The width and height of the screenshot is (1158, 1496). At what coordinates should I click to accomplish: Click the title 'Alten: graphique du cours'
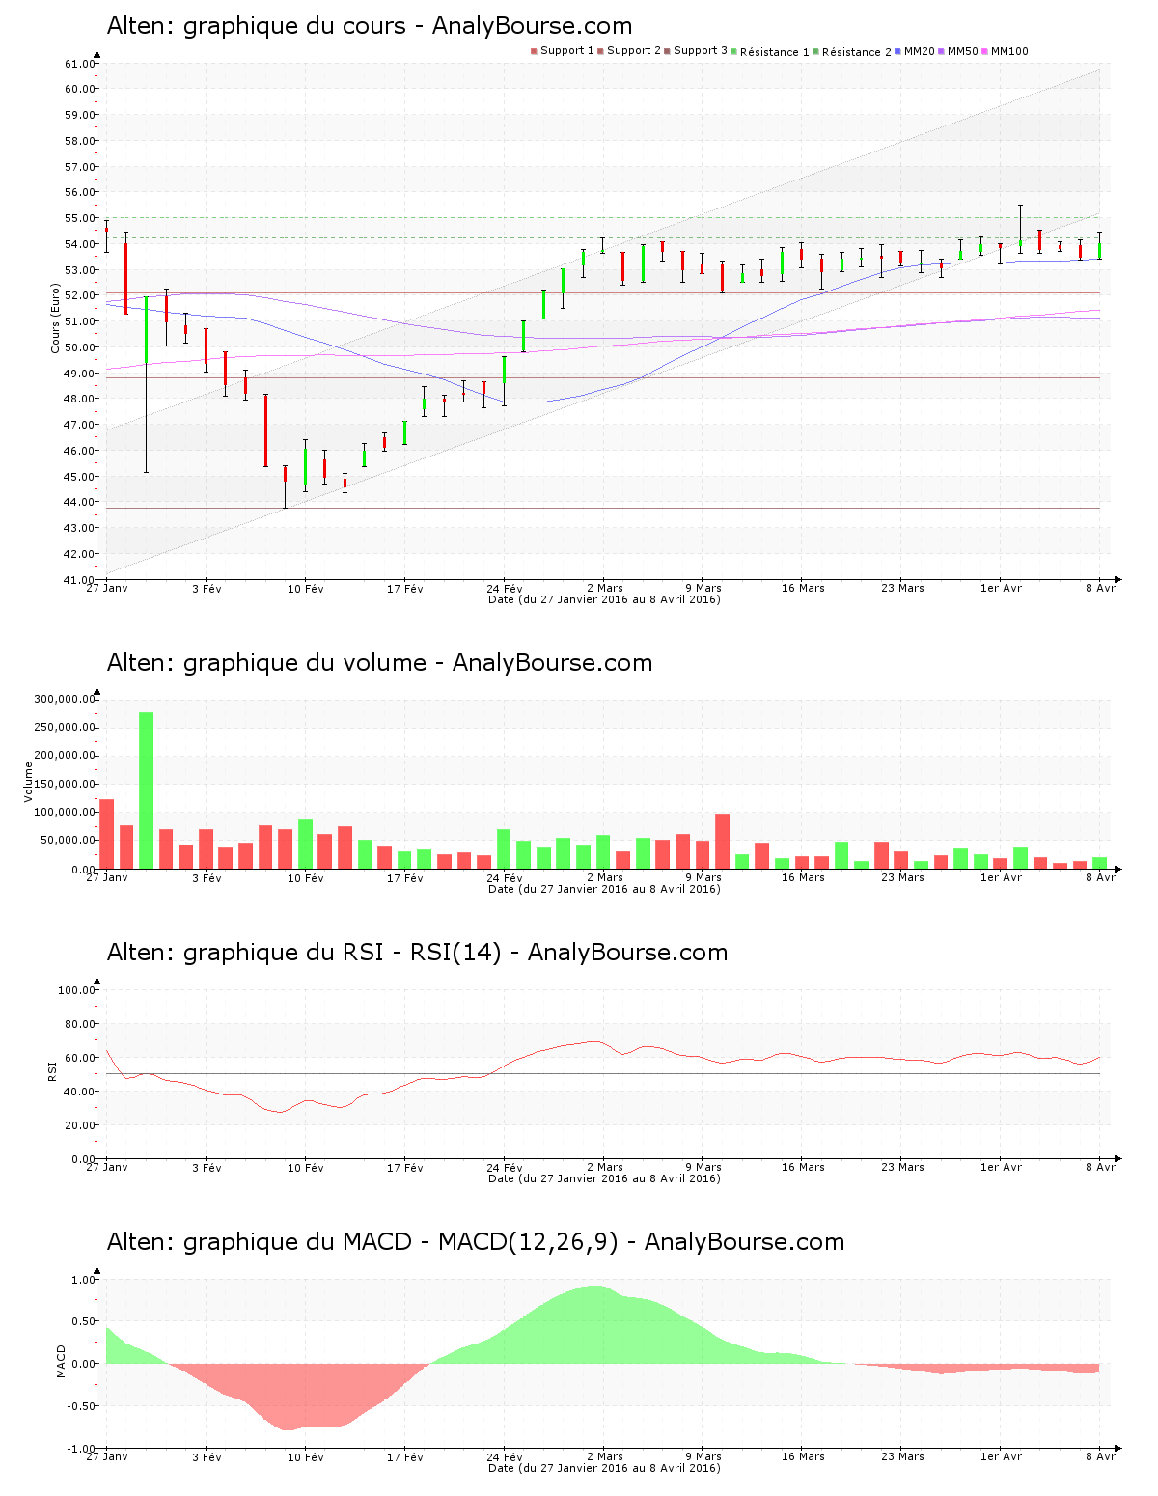coord(257,26)
